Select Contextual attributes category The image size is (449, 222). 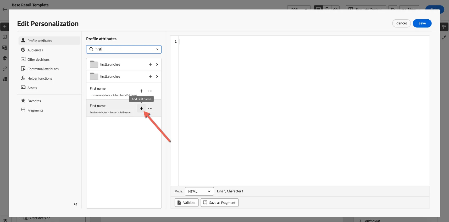click(49, 69)
